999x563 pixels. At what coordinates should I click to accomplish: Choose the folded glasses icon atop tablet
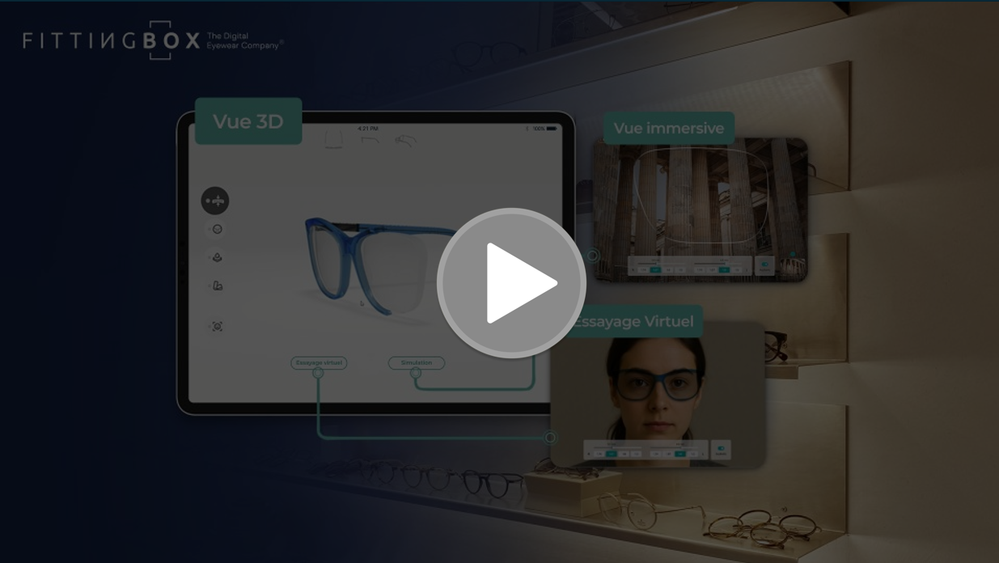[x=406, y=140]
